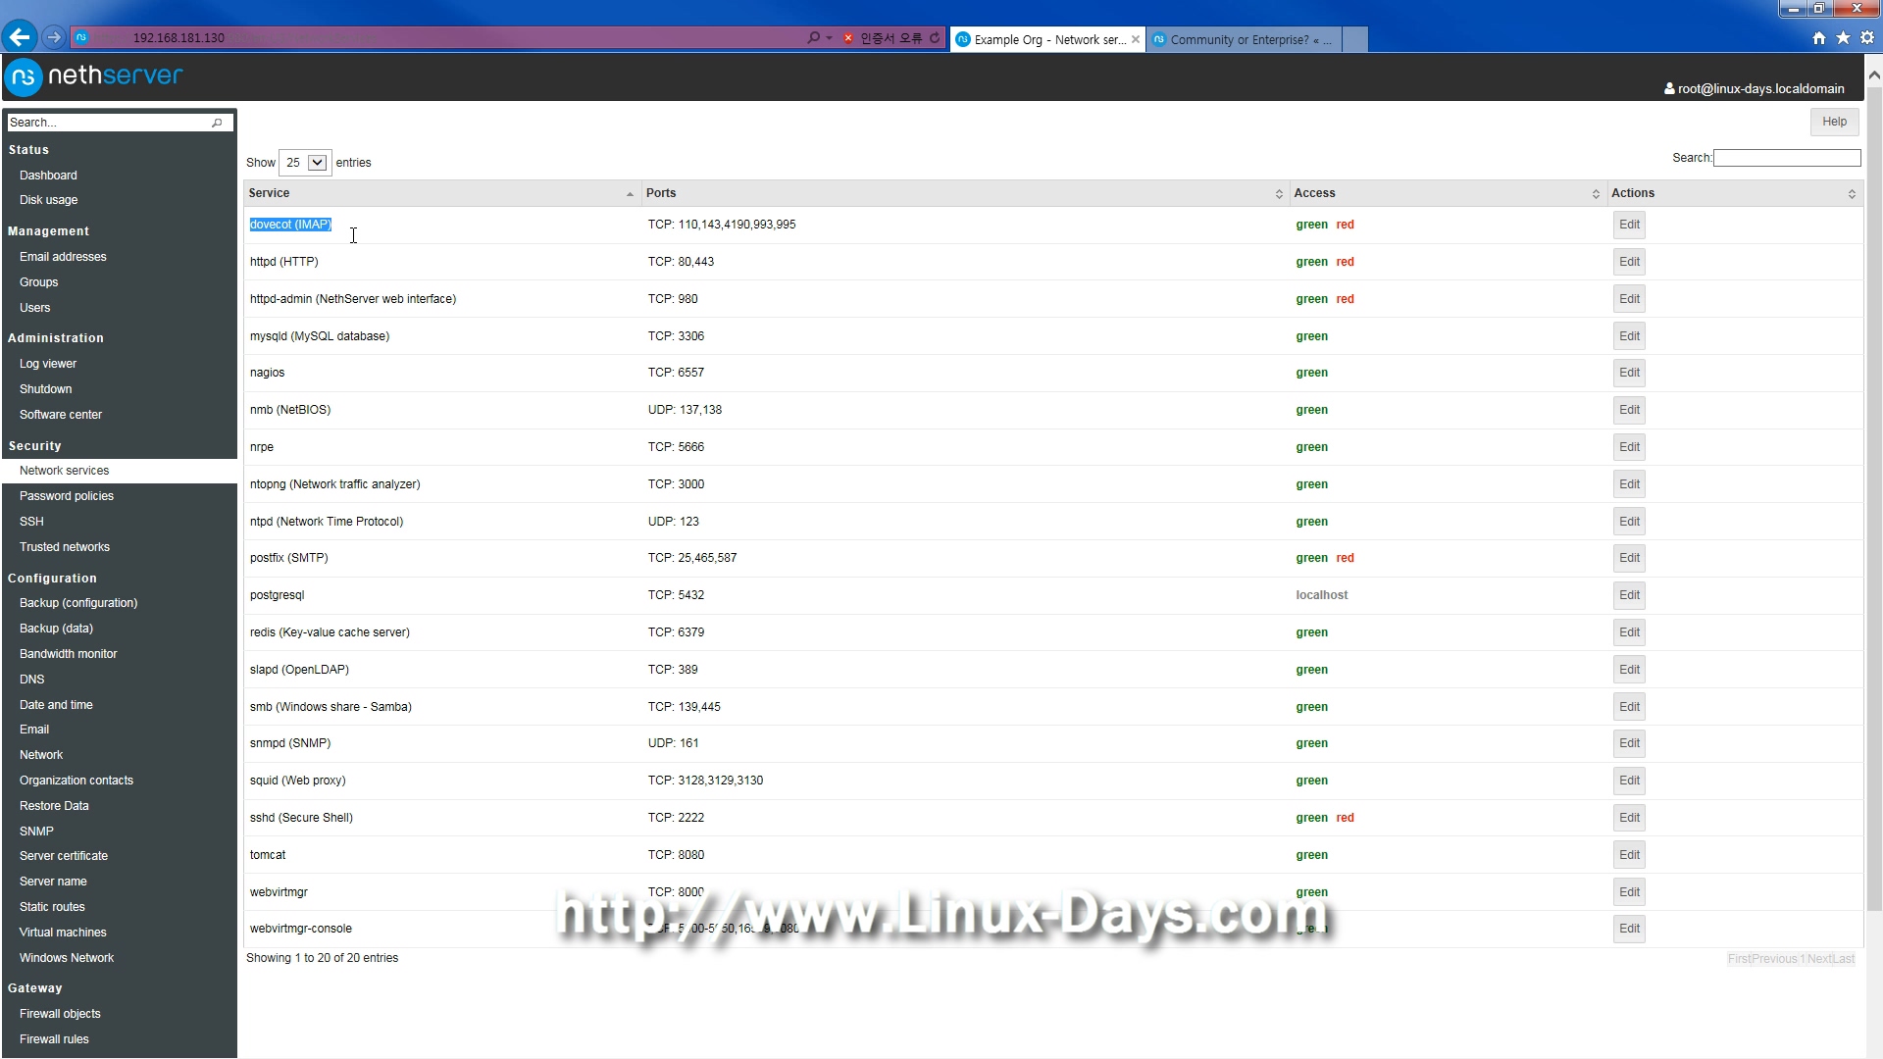Click the page vertical scrollbar
The height and width of the screenshot is (1059, 1883).
point(1874,500)
